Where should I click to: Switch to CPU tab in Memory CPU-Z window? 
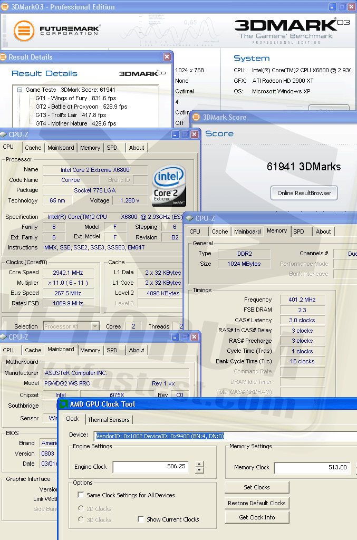pos(195,232)
